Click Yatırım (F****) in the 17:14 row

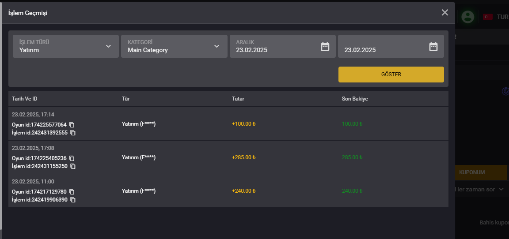[x=139, y=124]
